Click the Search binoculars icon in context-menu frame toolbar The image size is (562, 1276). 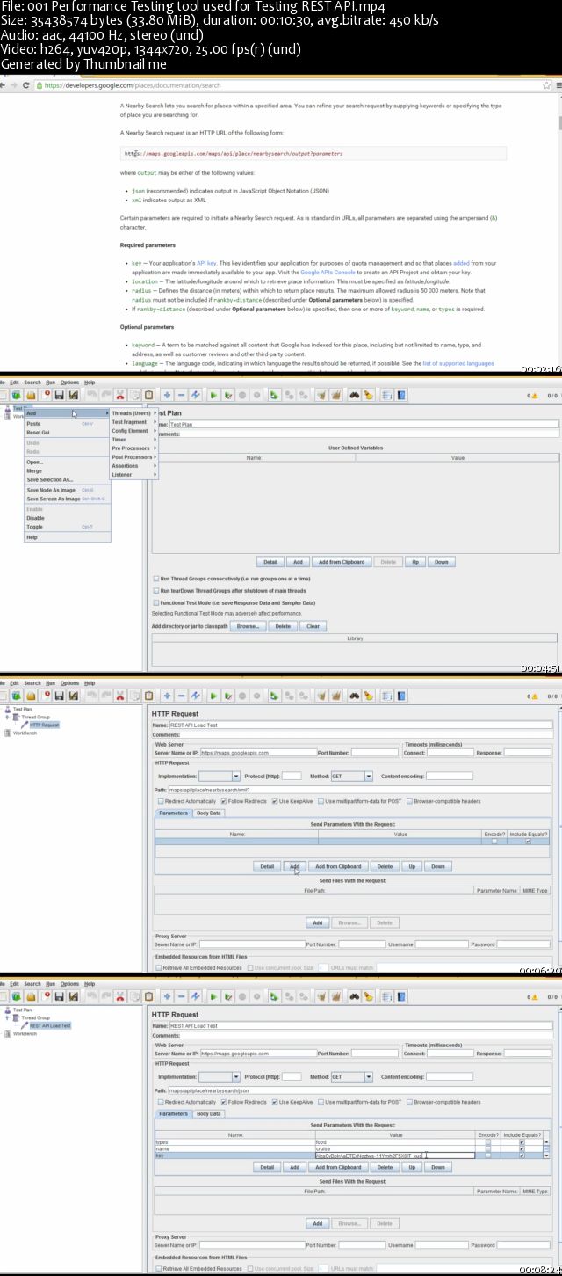pos(354,396)
